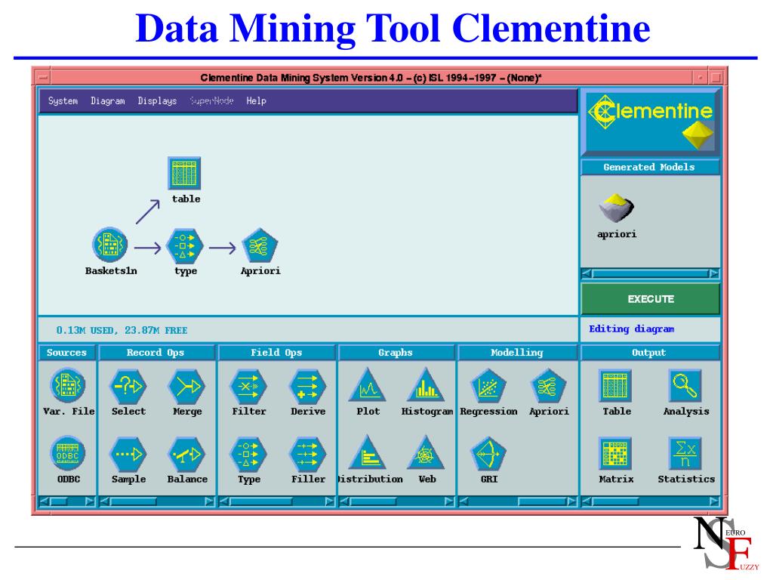Click the Generated Models scrollbar right arrow
The image size is (773, 580).
pyautogui.click(x=714, y=273)
